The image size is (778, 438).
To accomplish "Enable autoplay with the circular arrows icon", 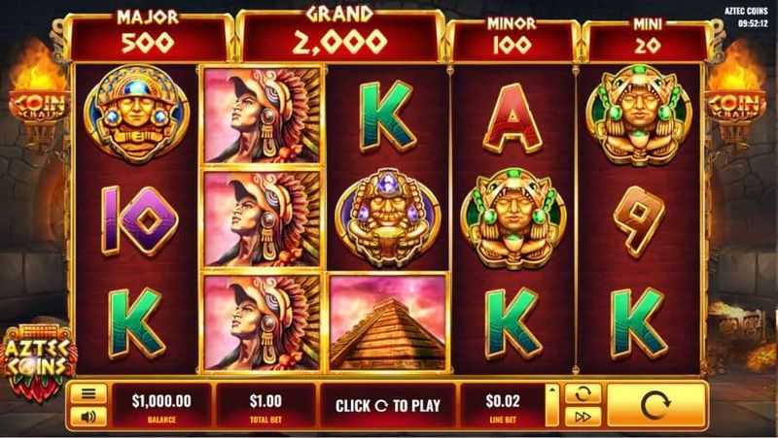I will pos(583,394).
